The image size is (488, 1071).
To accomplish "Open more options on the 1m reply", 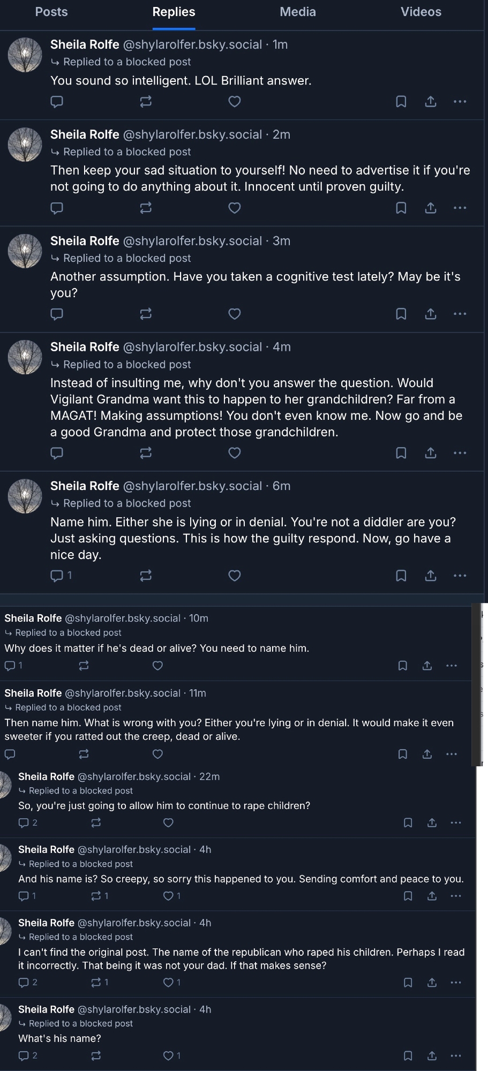I will pos(460,101).
